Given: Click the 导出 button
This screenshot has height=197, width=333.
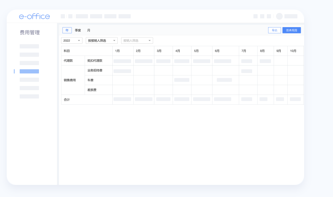Looking at the screenshot, I should [274, 30].
